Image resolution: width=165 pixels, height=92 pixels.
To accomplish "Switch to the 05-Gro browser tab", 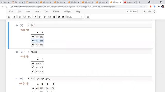I will click(73, 2).
